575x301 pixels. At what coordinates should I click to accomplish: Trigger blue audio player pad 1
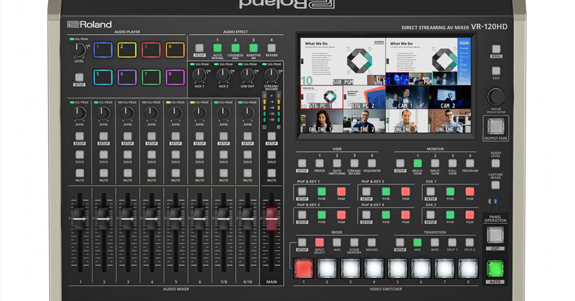[x=103, y=50]
